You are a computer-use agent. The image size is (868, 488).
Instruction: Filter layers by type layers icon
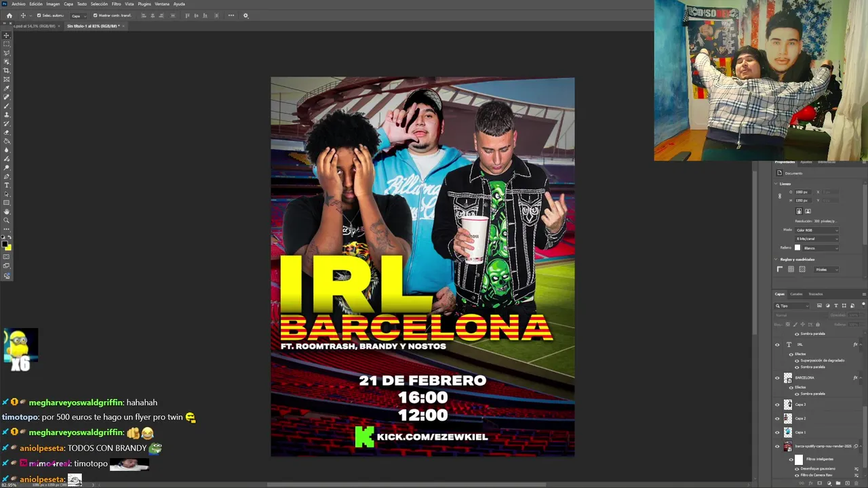(x=835, y=306)
